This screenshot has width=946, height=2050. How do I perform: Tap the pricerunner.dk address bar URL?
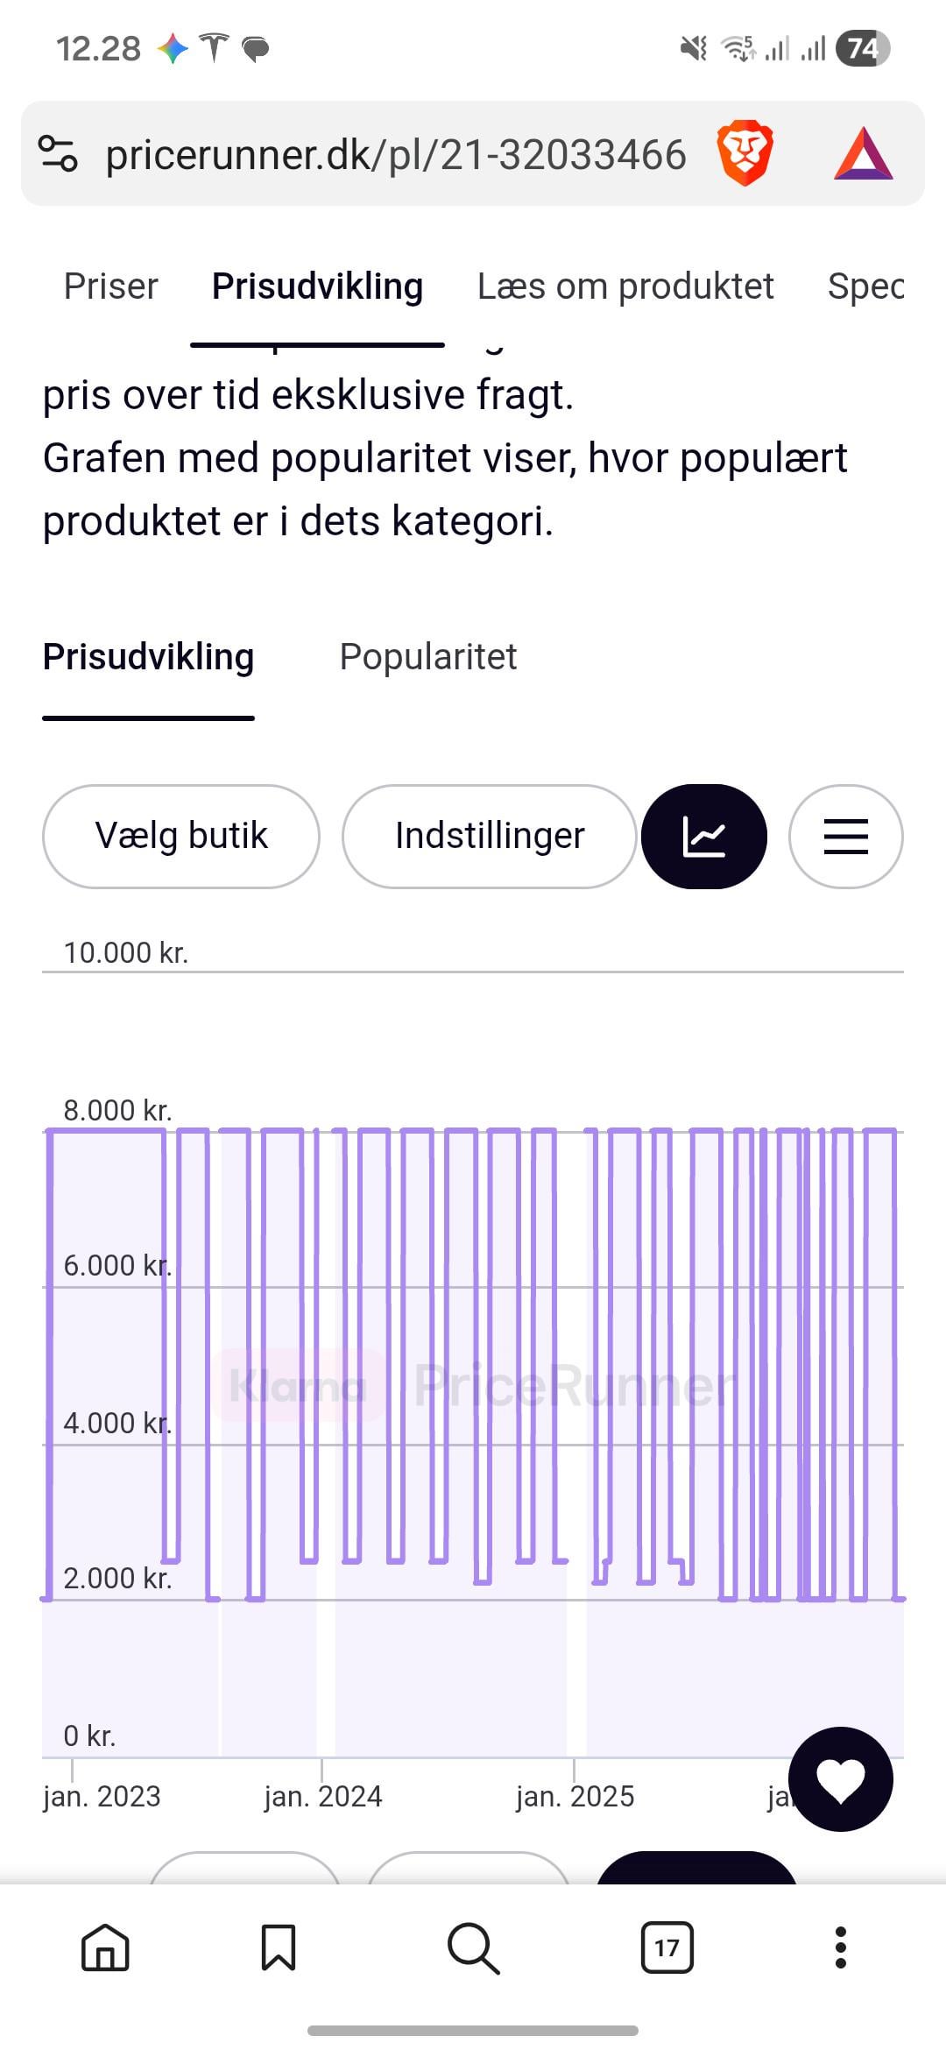396,155
